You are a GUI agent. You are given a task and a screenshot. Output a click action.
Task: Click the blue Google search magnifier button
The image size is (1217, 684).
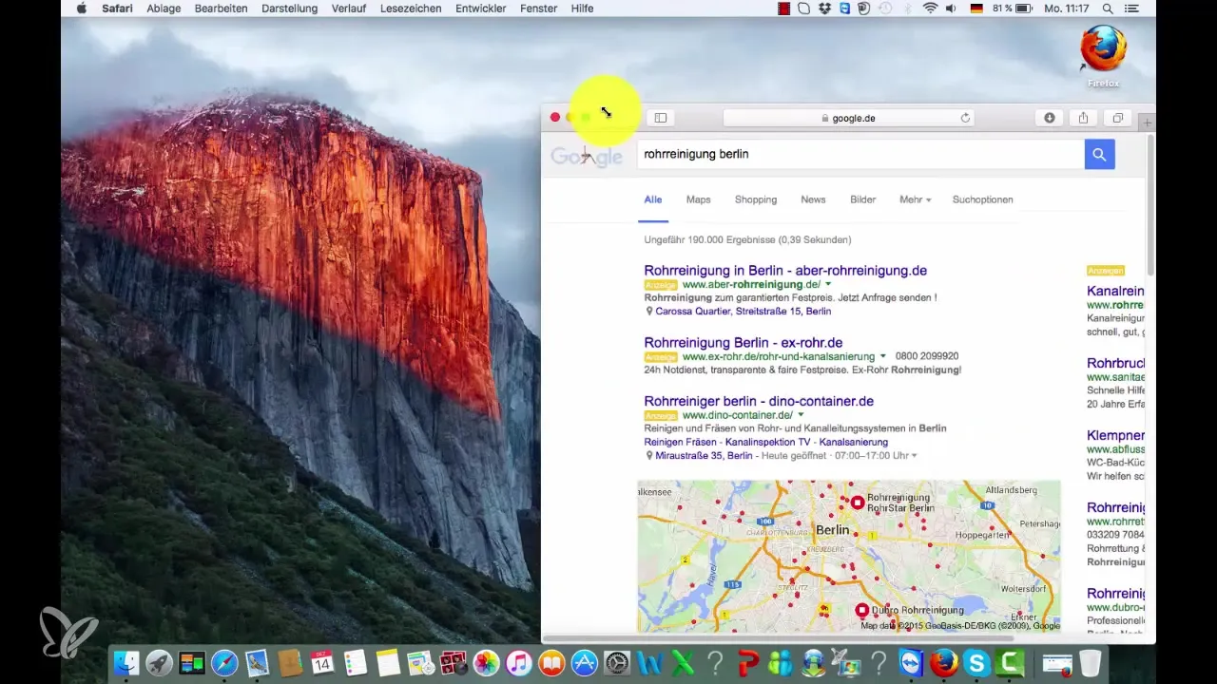(1099, 154)
